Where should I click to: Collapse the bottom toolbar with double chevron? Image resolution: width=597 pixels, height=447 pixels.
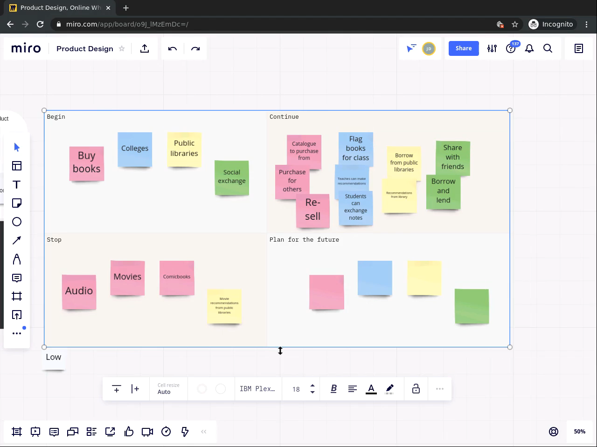(x=203, y=432)
